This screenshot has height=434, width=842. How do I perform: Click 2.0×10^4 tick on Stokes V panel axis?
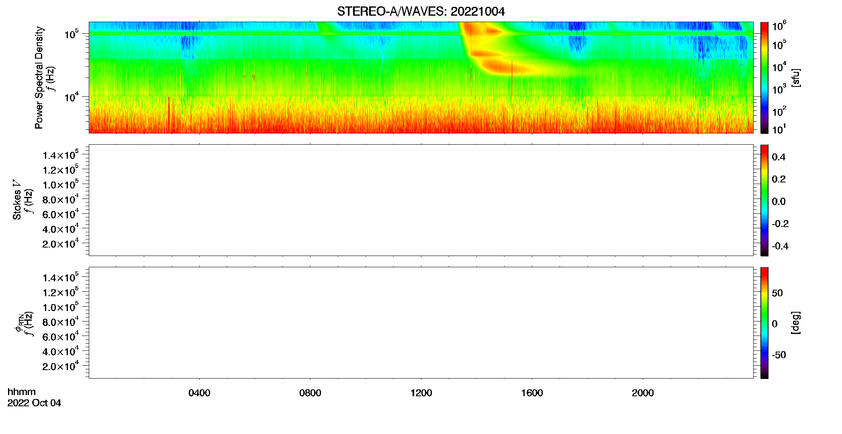[x=61, y=243]
